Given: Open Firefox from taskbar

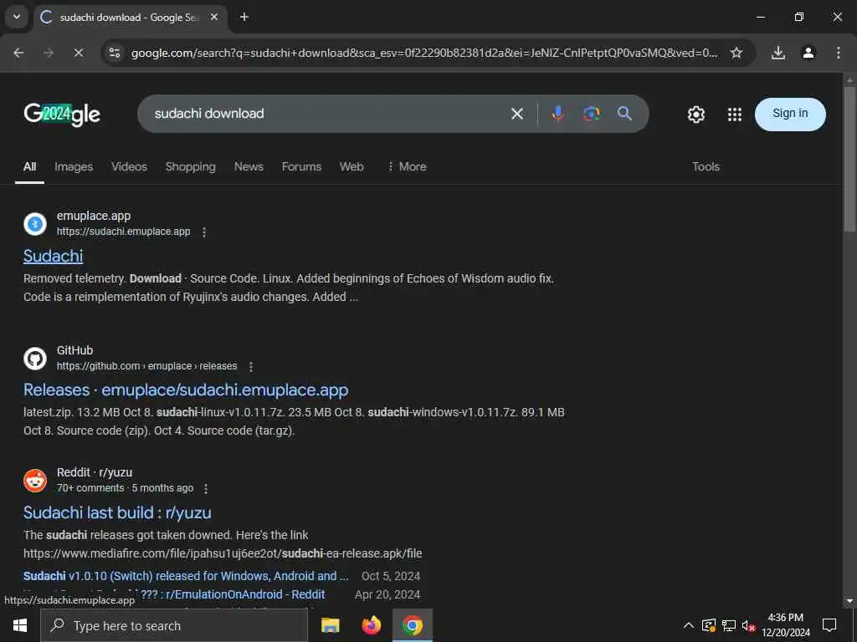Looking at the screenshot, I should 371,625.
